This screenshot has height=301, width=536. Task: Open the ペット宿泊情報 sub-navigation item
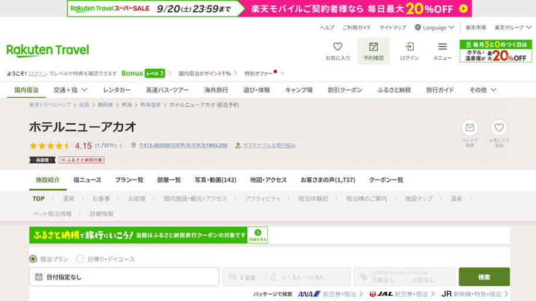pos(52,214)
